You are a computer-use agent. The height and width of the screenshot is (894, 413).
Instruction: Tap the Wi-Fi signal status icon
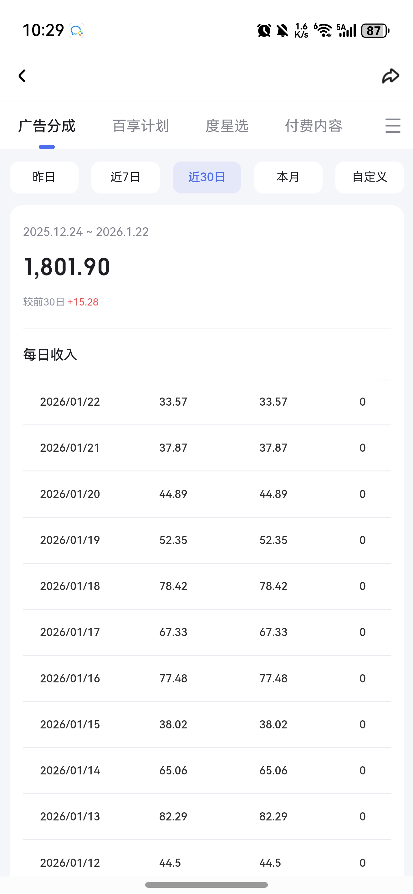323,31
